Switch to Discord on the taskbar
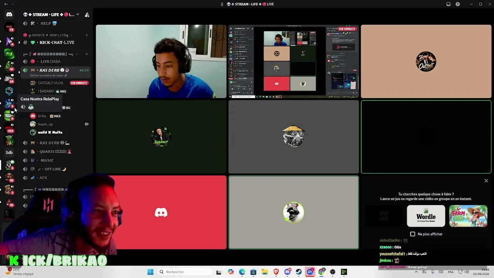The image size is (494, 278). [287, 272]
